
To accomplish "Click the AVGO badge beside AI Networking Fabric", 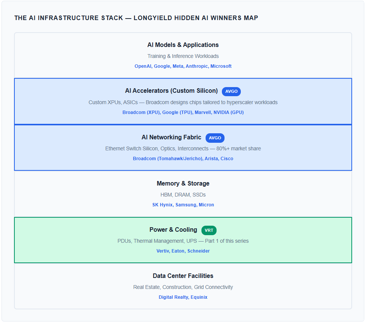I will pyautogui.click(x=215, y=138).
